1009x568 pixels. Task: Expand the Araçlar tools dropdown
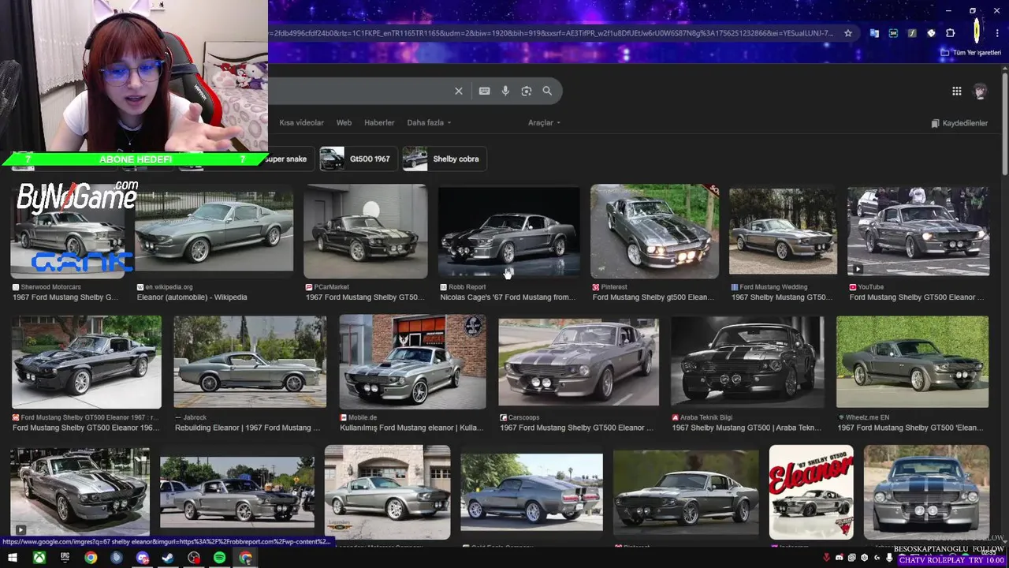(x=544, y=123)
